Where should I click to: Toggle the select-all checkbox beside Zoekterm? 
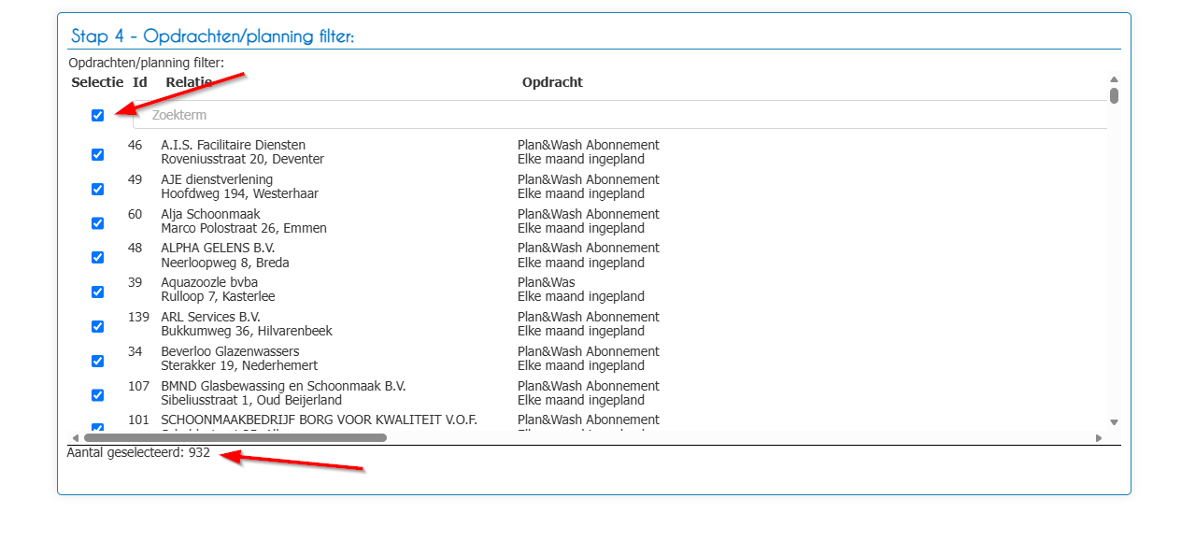tap(97, 115)
